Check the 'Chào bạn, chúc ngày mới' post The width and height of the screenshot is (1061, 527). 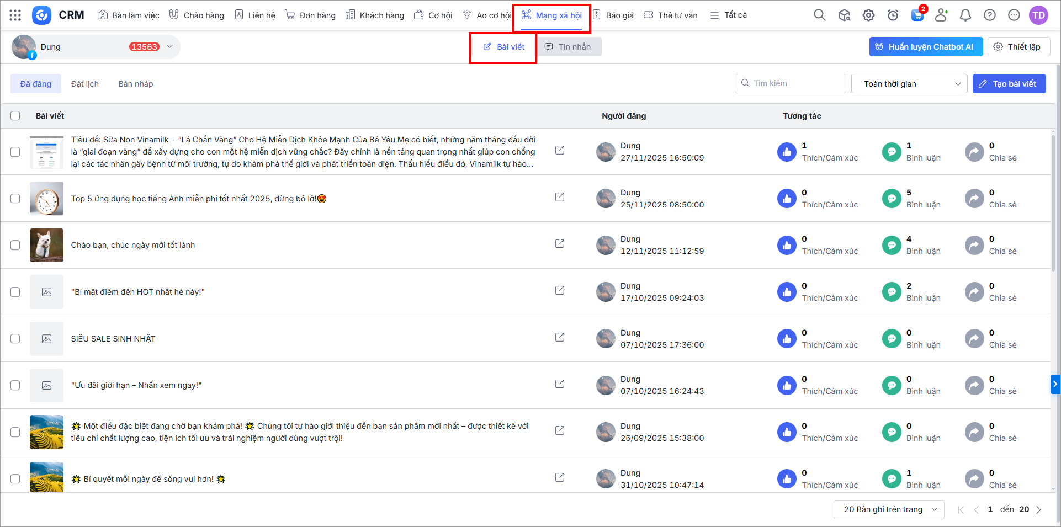coord(15,245)
